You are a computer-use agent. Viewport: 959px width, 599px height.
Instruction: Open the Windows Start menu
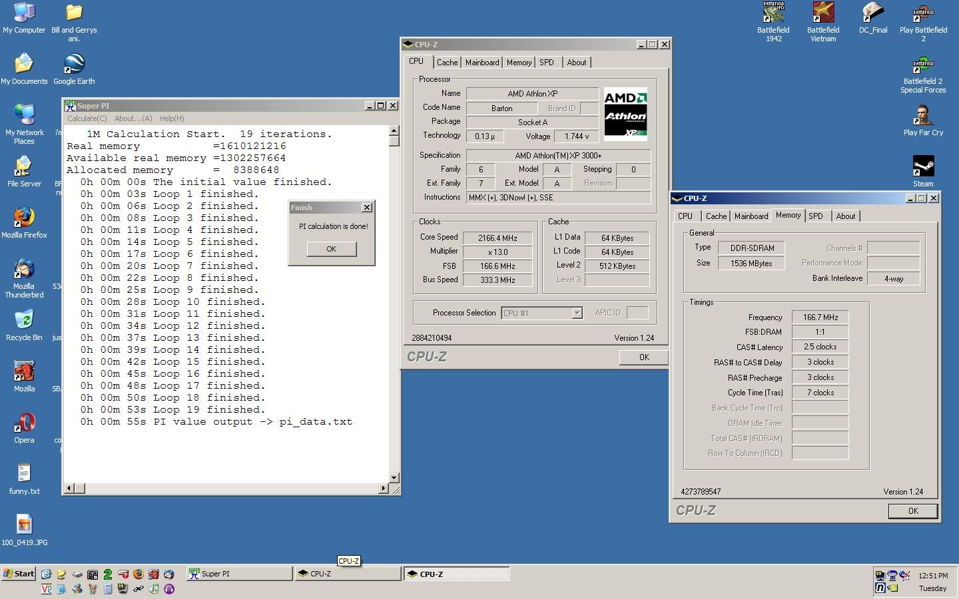pos(19,574)
